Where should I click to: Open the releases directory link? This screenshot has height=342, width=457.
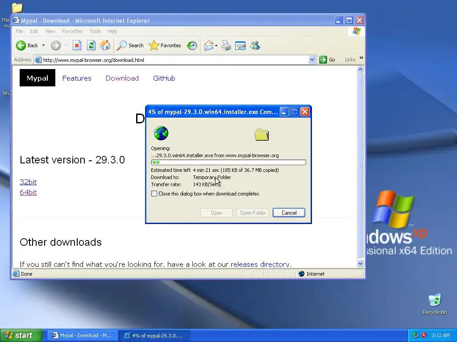point(260,264)
